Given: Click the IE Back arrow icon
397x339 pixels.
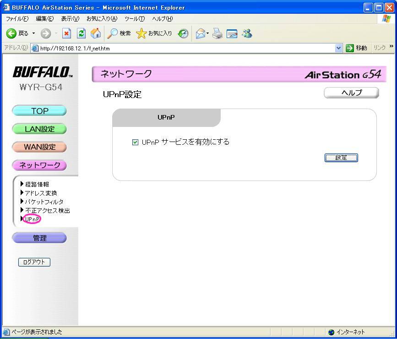Looking at the screenshot, I should coord(11,33).
